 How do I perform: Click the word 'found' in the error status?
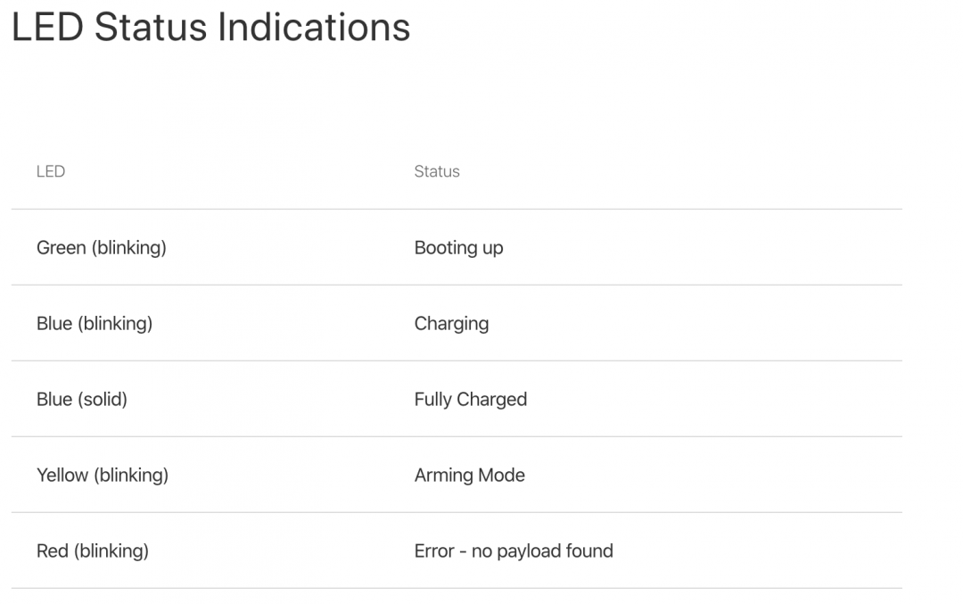(590, 550)
